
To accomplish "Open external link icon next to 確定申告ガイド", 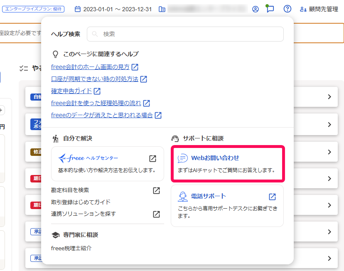I will pos(96,91).
